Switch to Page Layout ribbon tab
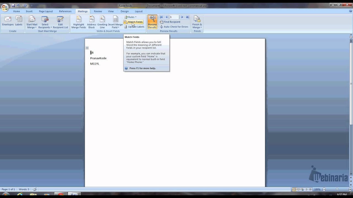 [46, 11]
